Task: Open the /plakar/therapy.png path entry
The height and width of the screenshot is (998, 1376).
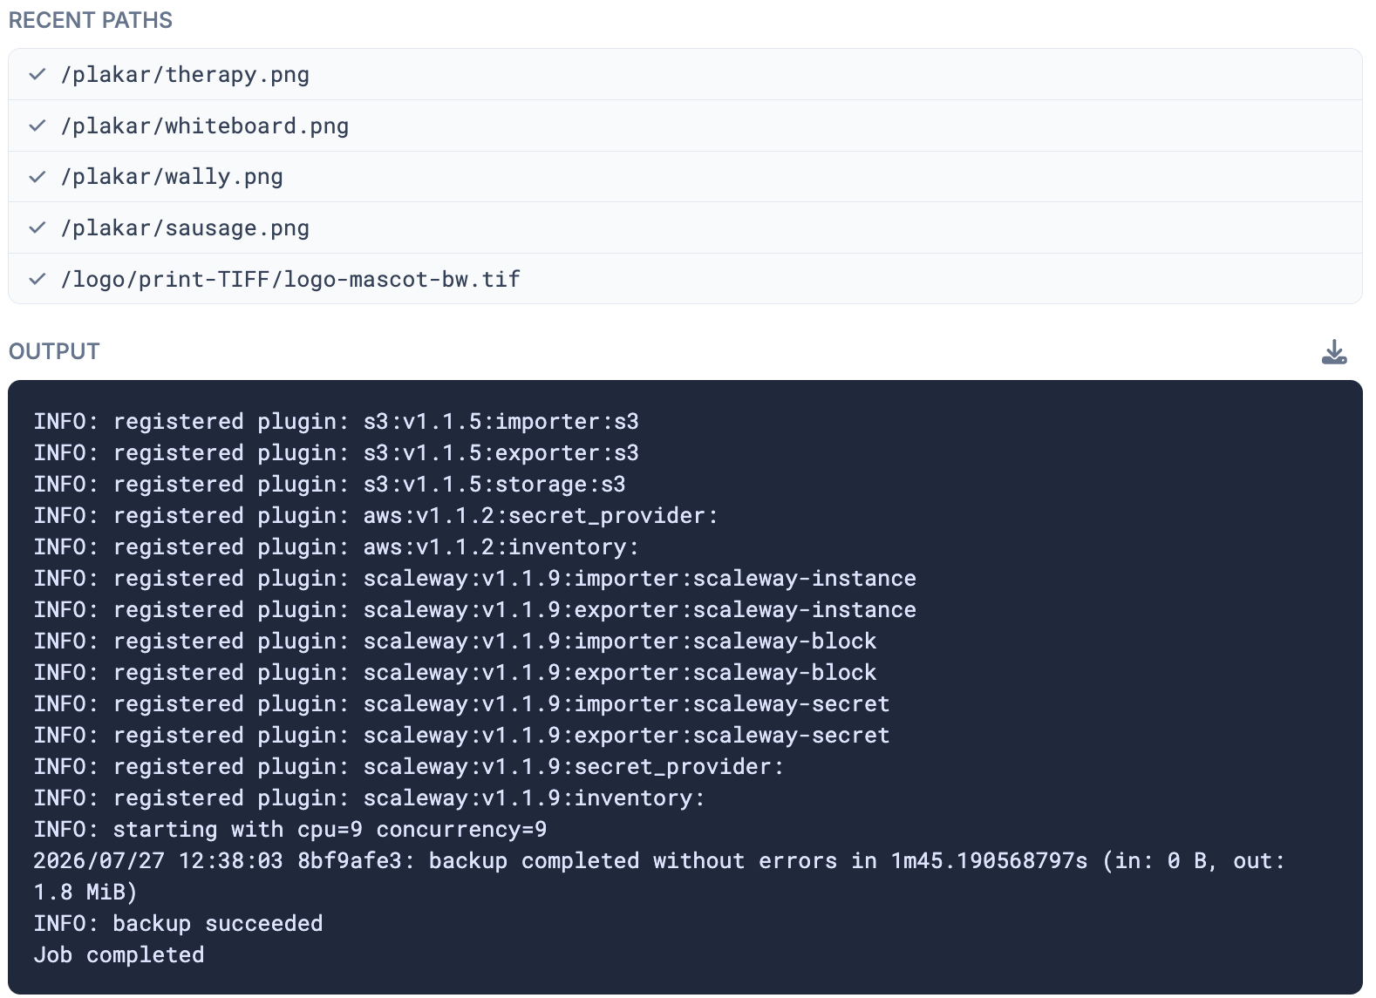Action: pos(685,74)
